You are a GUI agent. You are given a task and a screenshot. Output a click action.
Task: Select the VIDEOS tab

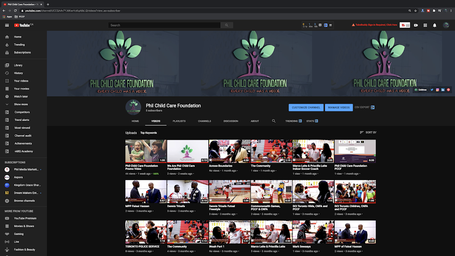click(x=156, y=121)
